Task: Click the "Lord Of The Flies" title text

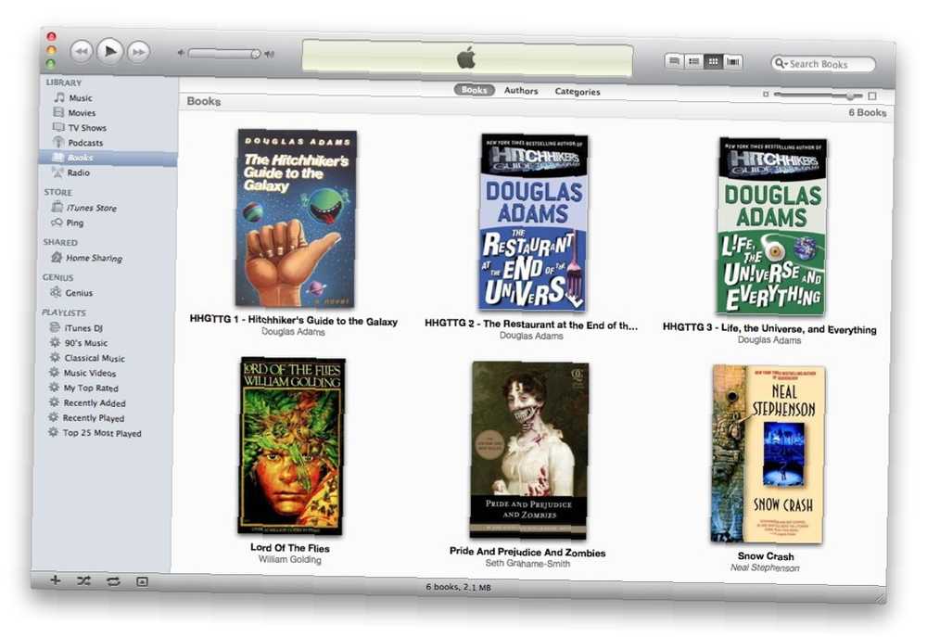Action: click(x=289, y=548)
